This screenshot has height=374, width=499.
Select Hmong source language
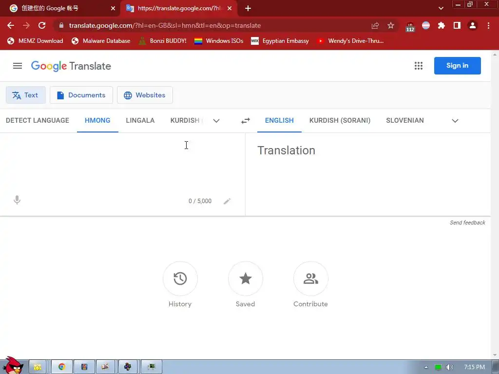pyautogui.click(x=97, y=121)
